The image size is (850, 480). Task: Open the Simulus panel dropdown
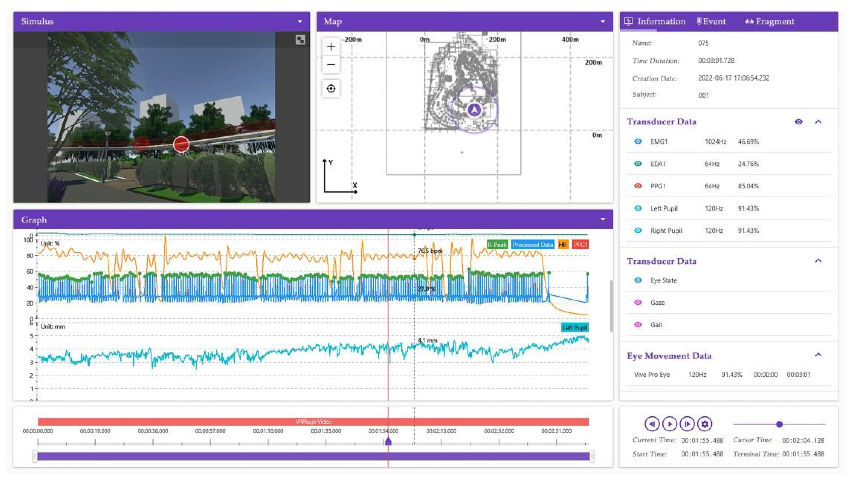[x=300, y=22]
